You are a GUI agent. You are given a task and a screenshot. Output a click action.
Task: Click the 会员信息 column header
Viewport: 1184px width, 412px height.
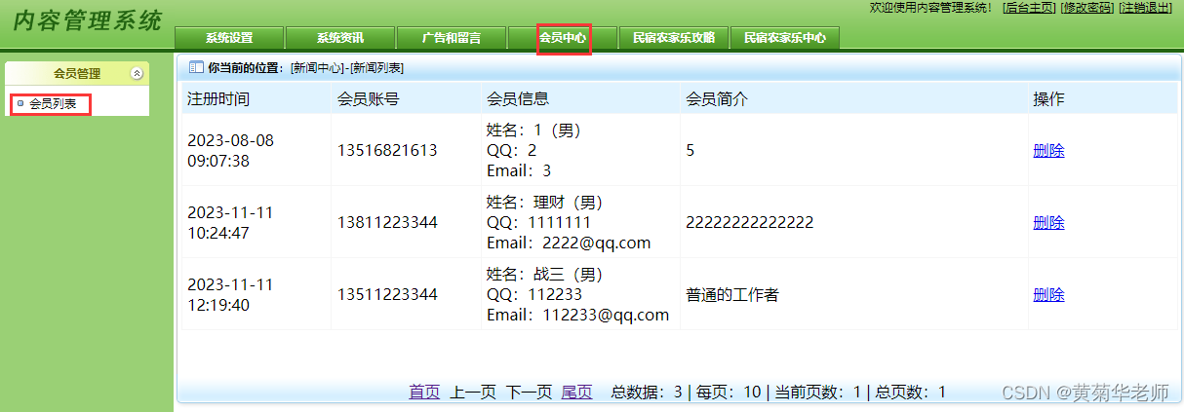pyautogui.click(x=518, y=98)
